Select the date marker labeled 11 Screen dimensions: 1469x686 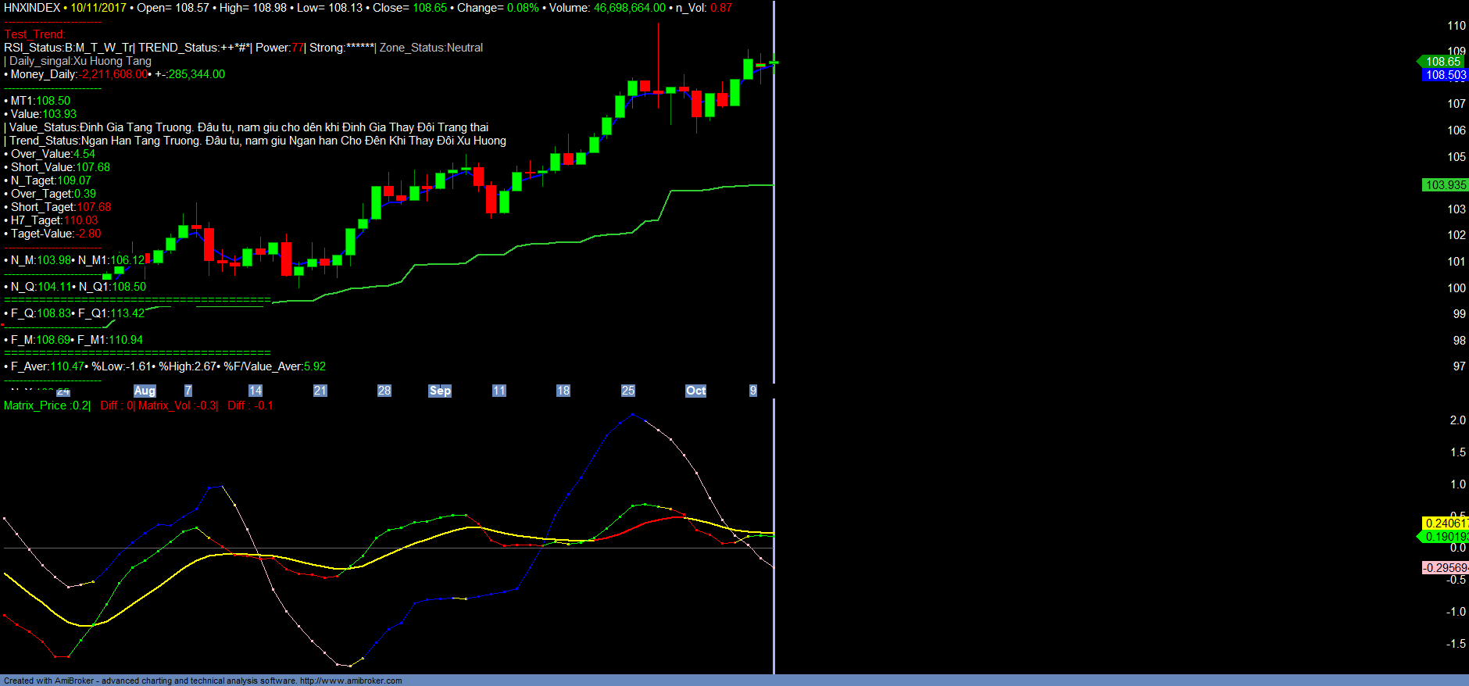pyautogui.click(x=499, y=391)
